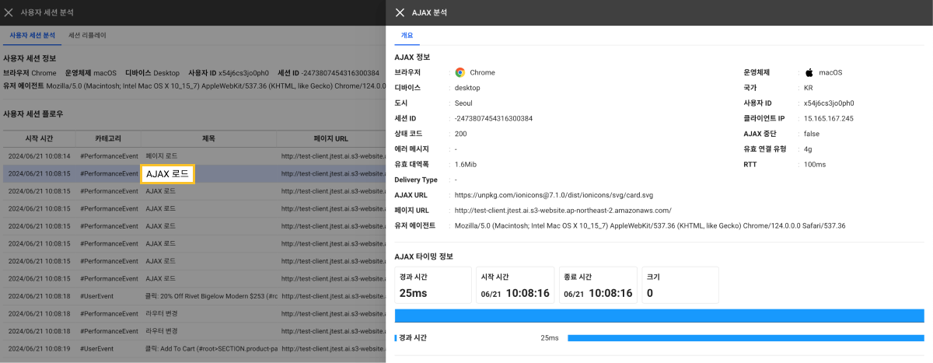
Task: Click the 상태 코드 value 200
Action: 461,134
